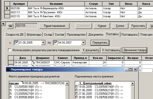
Task: Switch to the Производство tab
Action: pyautogui.click(x=76, y=35)
